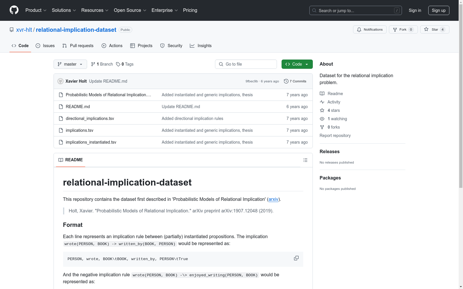Click the branch icon beside 1 Branch
This screenshot has width=463, height=289.
click(x=93, y=64)
